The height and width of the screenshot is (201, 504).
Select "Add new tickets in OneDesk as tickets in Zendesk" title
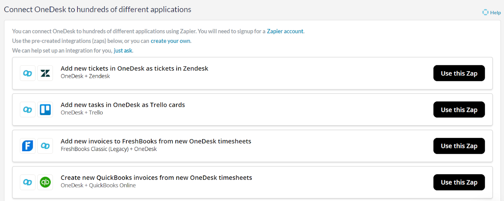tap(135, 68)
